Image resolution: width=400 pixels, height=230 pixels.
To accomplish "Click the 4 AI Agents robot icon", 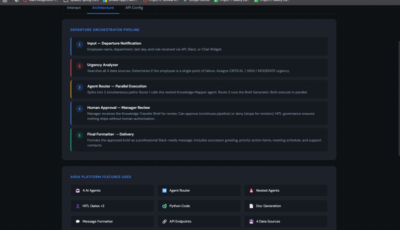I will point(77,191).
